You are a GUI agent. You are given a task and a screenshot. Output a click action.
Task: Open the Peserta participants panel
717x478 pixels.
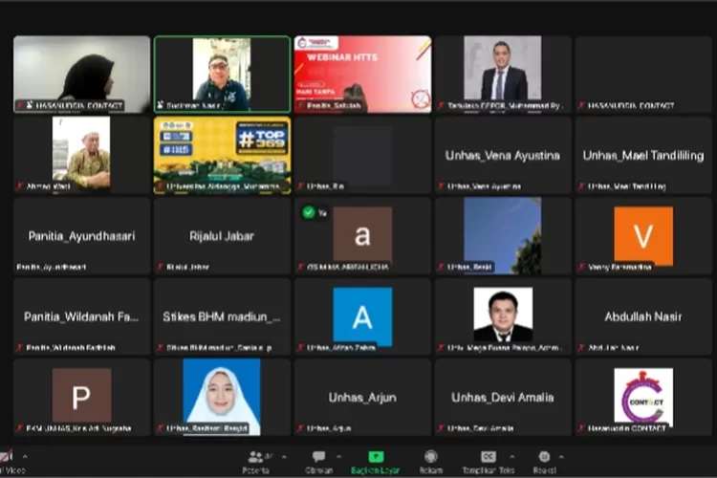(x=256, y=458)
